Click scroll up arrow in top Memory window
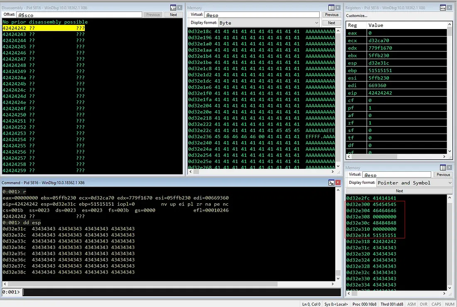Viewport: 457px width, 307px height. pyautogui.click(x=338, y=31)
